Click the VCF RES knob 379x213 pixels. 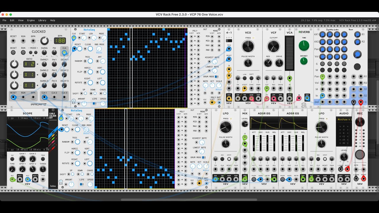pyautogui.click(x=268, y=63)
